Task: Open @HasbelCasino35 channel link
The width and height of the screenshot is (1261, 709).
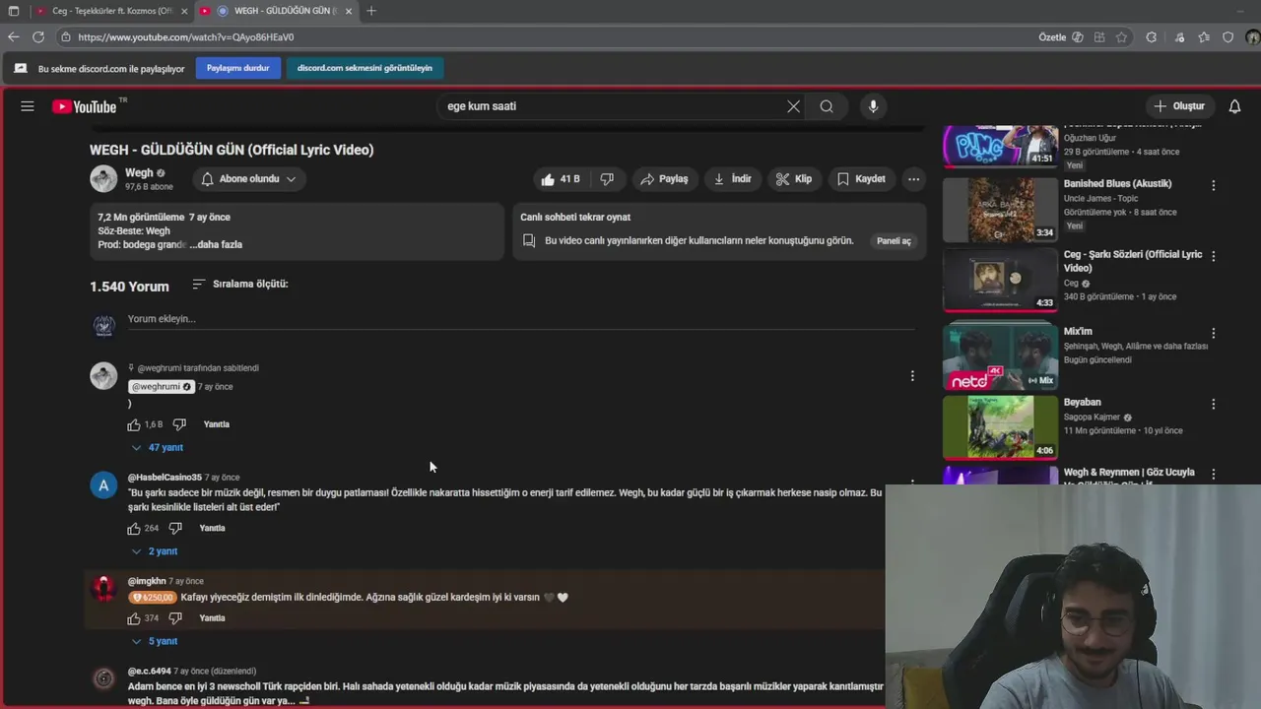Action: (165, 478)
